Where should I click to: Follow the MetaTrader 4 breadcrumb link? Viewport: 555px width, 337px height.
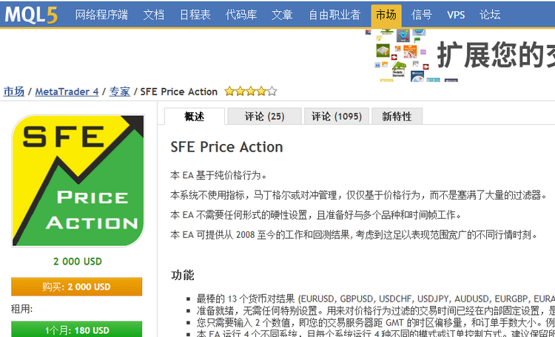pos(67,92)
